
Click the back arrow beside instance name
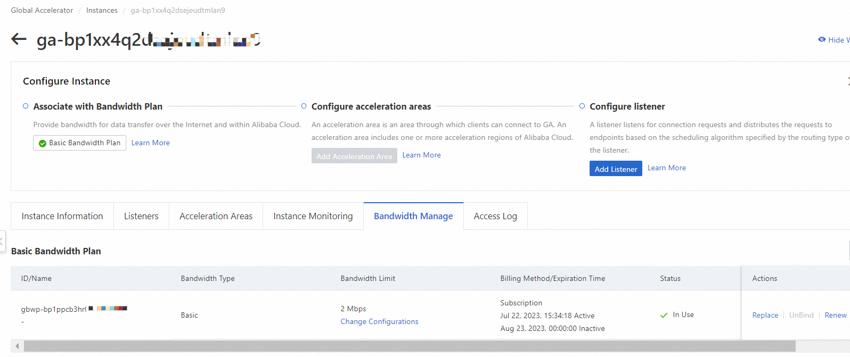point(19,39)
